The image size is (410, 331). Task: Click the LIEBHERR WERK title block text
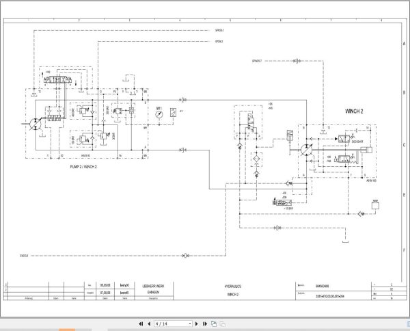(x=153, y=287)
